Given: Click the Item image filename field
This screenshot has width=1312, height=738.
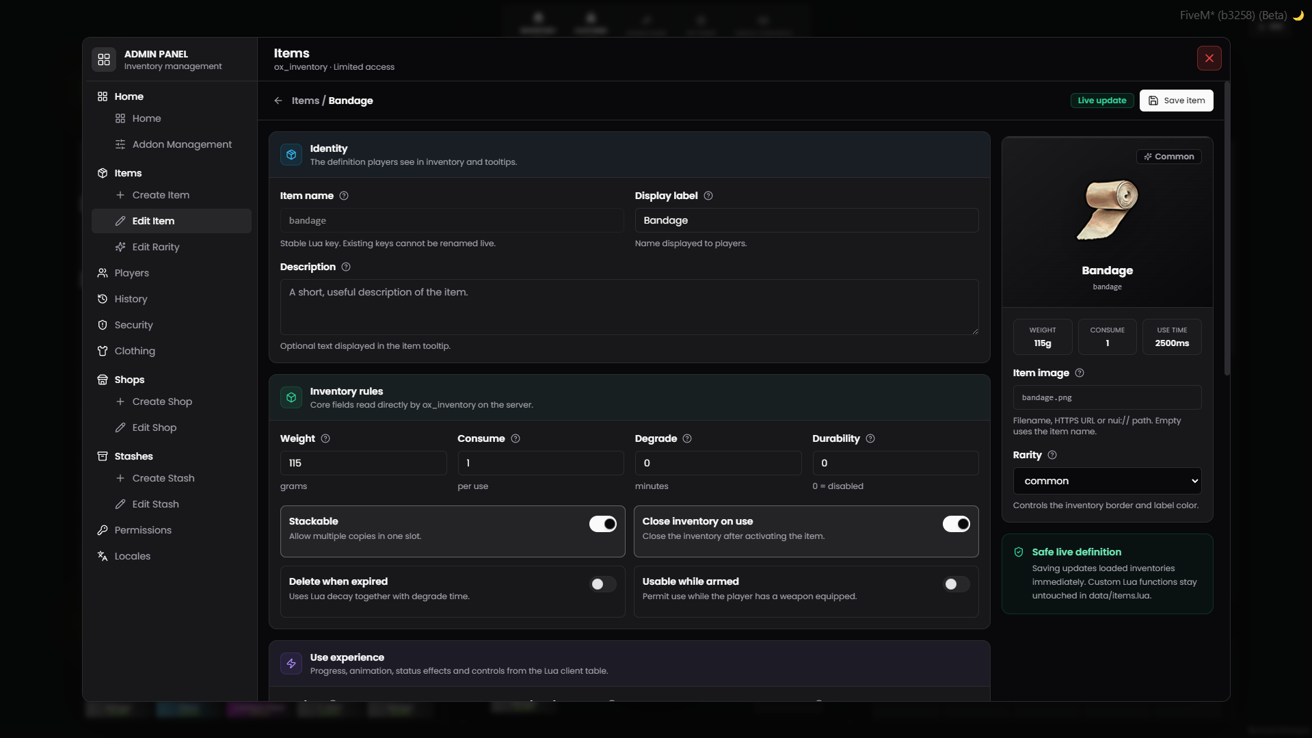Looking at the screenshot, I should (x=1107, y=397).
